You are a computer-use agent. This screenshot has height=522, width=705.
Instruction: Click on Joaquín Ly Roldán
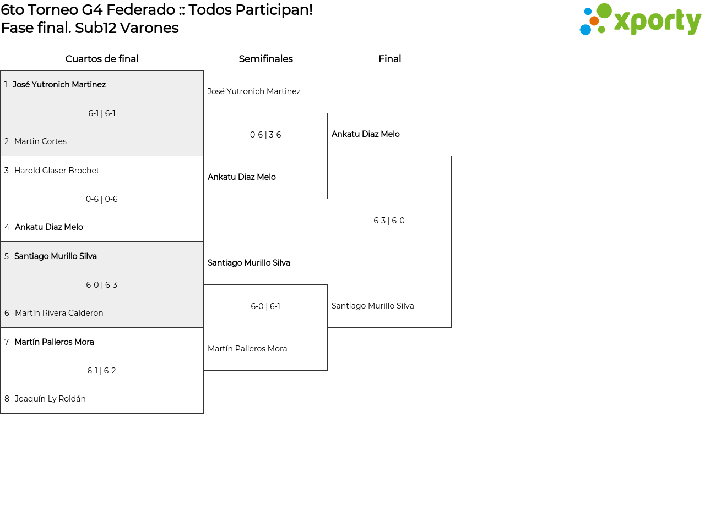coord(50,399)
